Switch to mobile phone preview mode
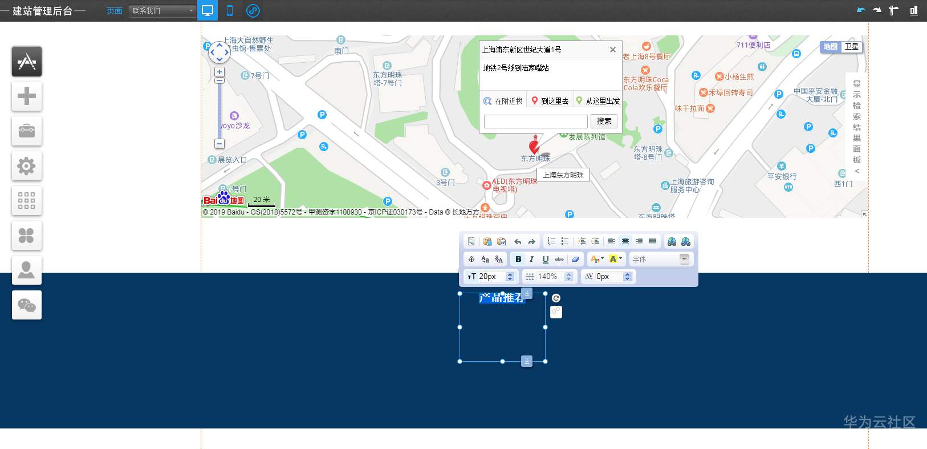 pyautogui.click(x=230, y=10)
